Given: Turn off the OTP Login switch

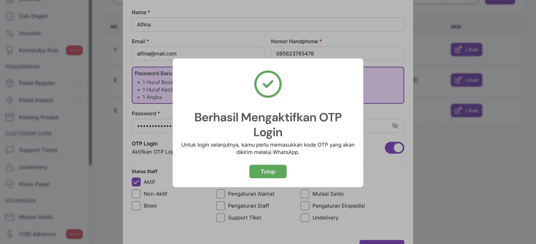Looking at the screenshot, I should coord(394,148).
